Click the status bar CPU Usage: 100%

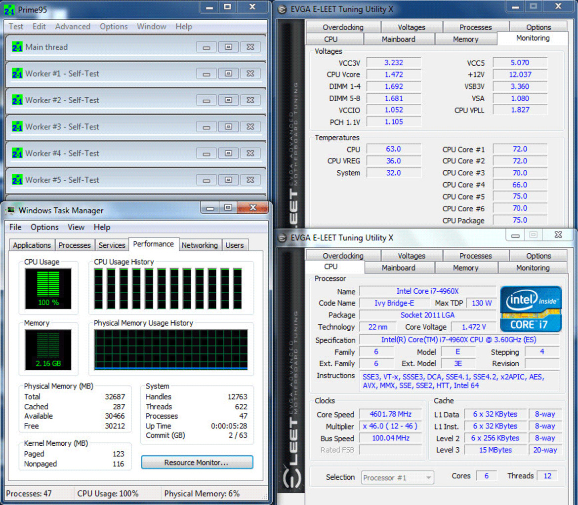(108, 494)
